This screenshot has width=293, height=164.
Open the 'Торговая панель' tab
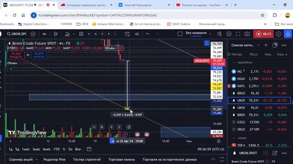121,159
